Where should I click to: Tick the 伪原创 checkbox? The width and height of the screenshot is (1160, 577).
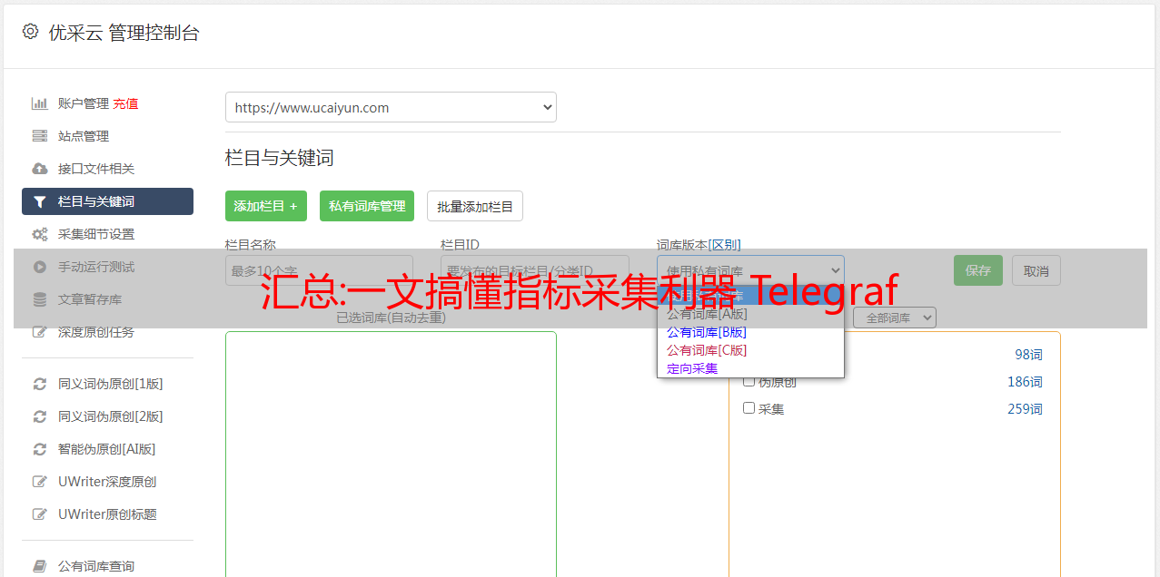click(749, 381)
